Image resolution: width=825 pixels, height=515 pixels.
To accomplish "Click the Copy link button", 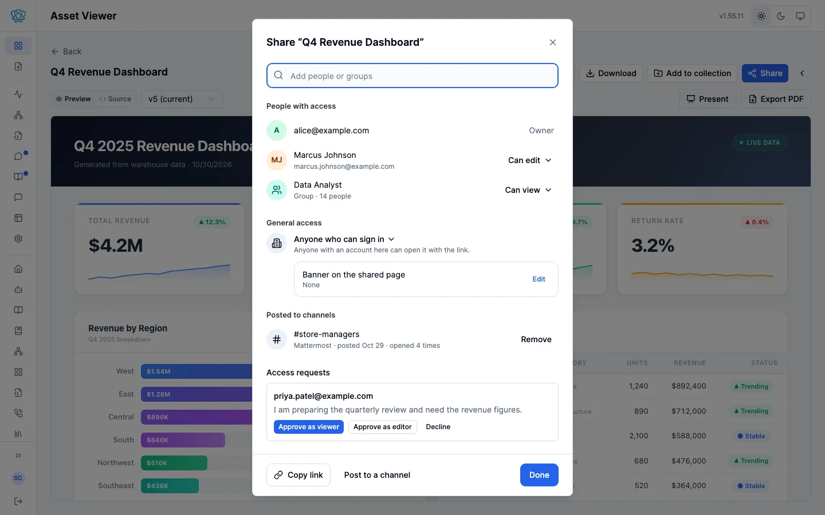I will (298, 475).
